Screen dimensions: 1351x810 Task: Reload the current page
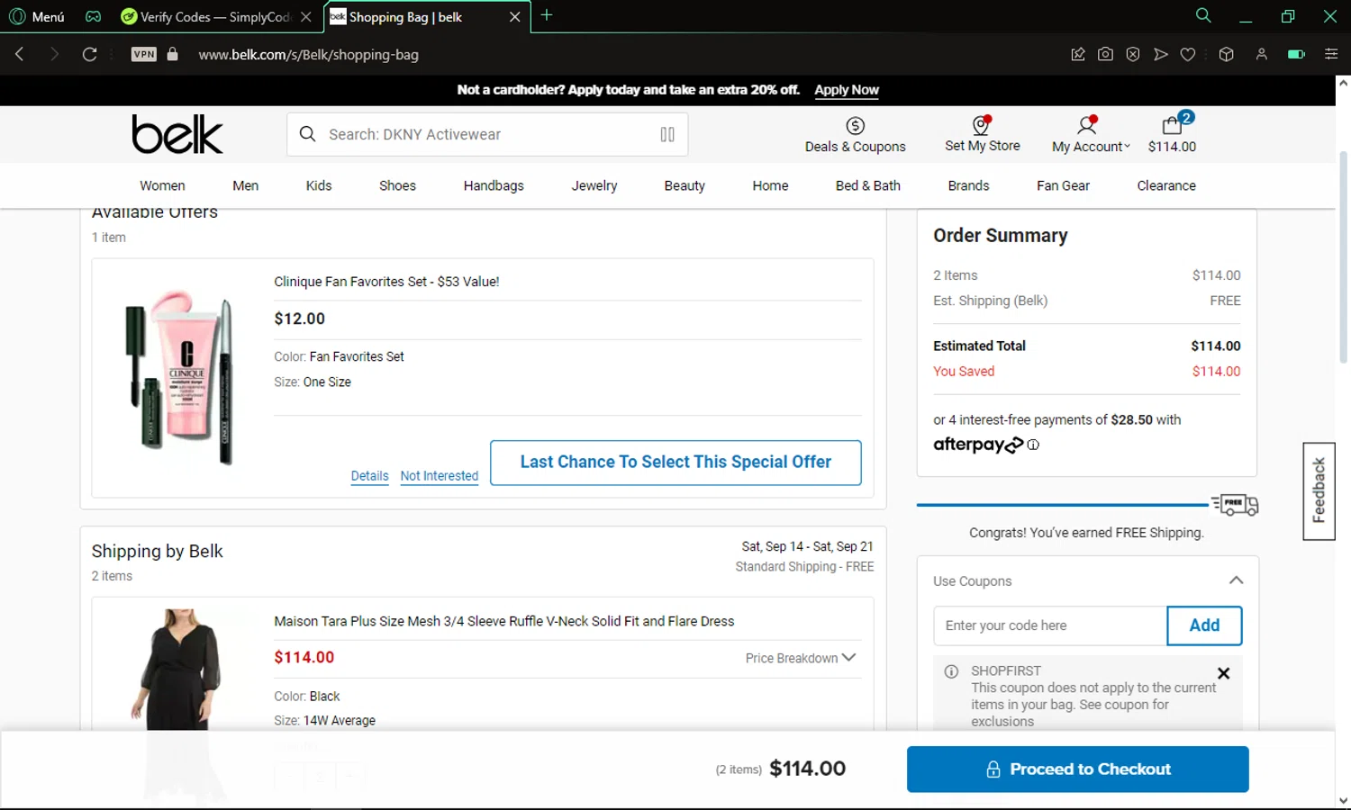[x=89, y=54]
